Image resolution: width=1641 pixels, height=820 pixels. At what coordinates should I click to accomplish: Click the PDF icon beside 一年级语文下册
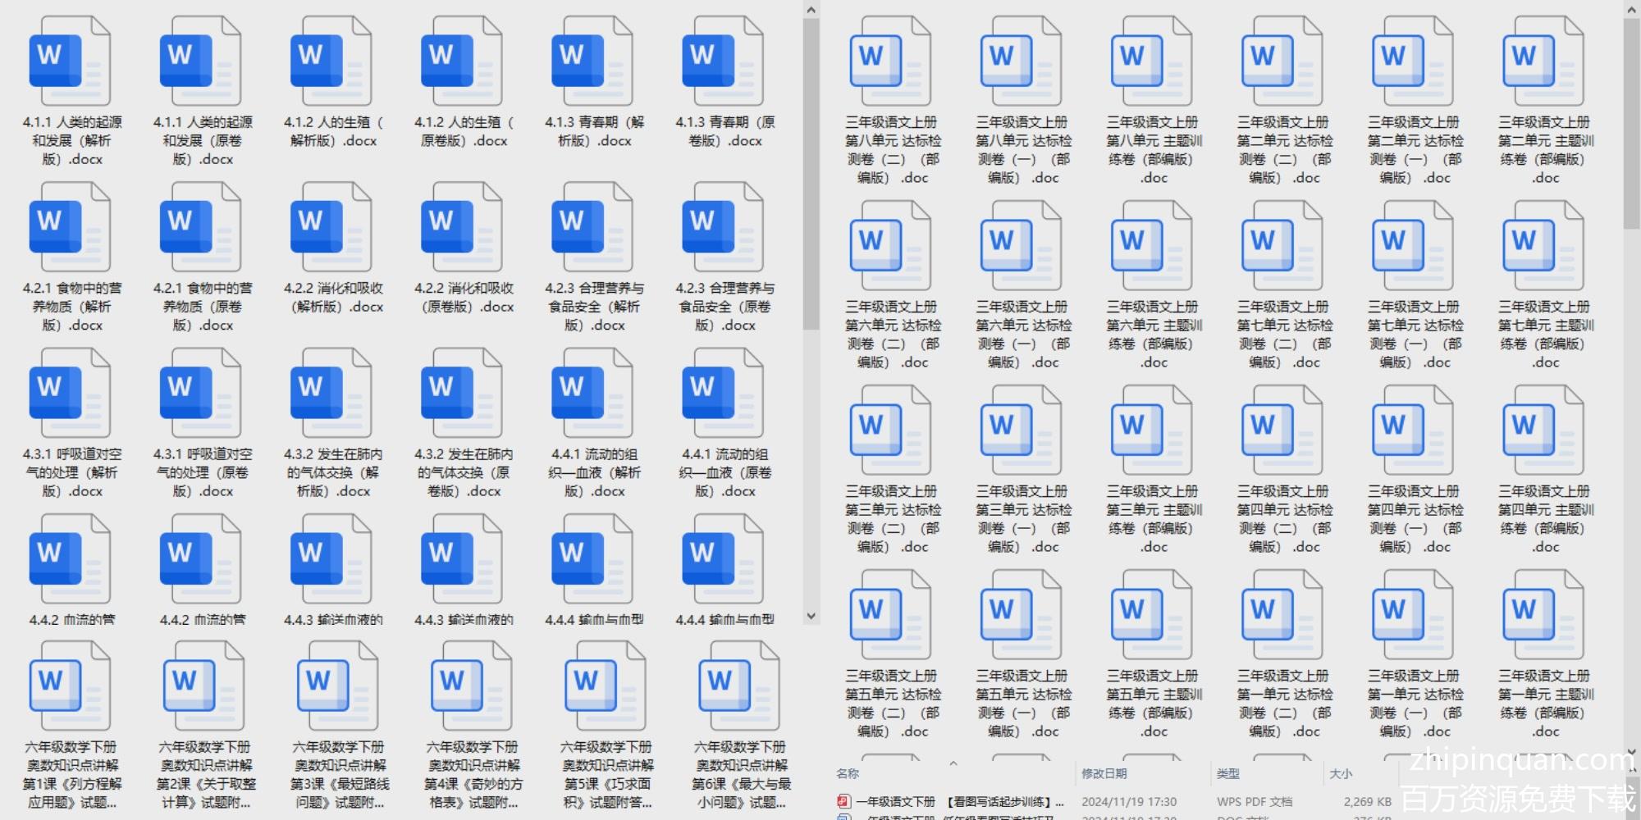click(x=843, y=801)
